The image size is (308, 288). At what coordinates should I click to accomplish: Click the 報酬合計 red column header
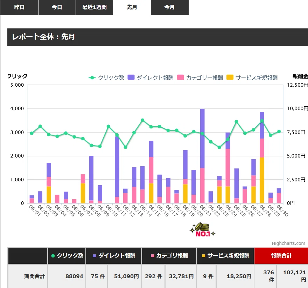281,255
